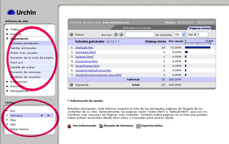Screen dimensions: 229x144
Task: Click Glosario de términos link text
Action: (118, 126)
